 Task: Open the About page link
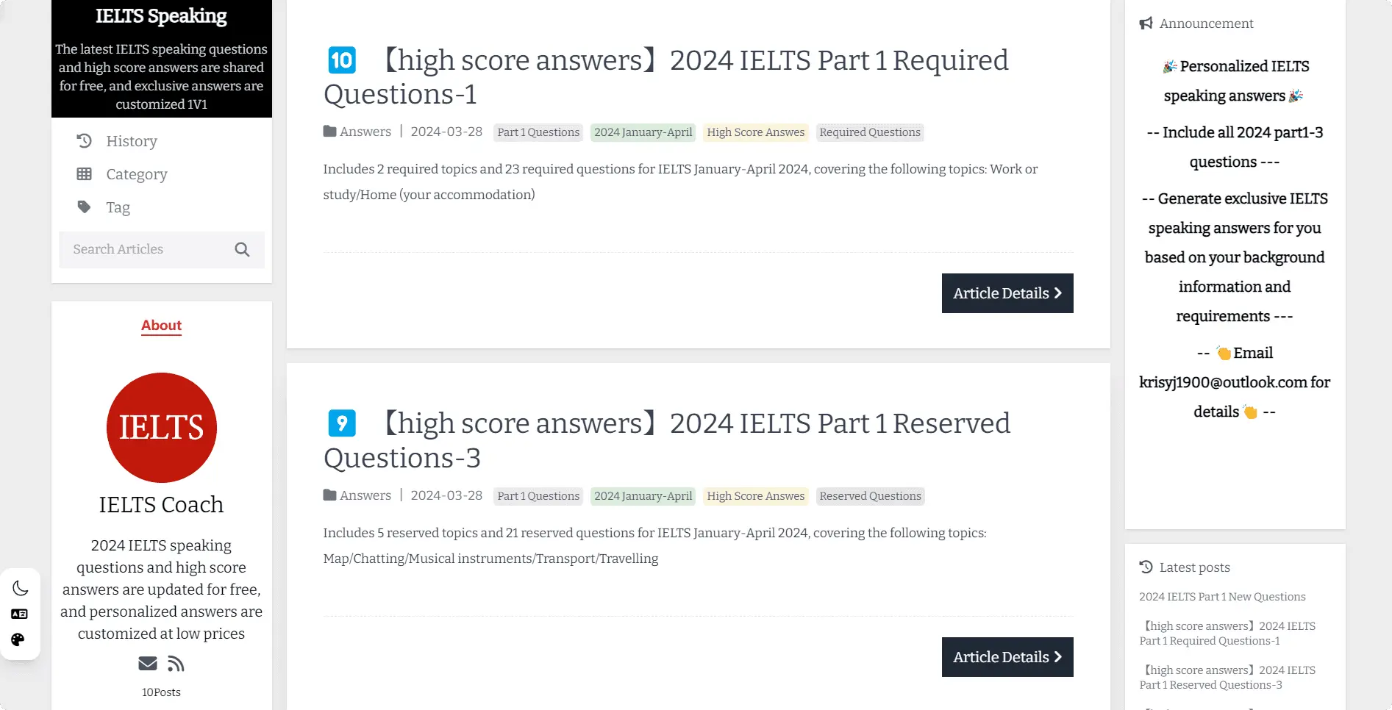[x=161, y=326]
